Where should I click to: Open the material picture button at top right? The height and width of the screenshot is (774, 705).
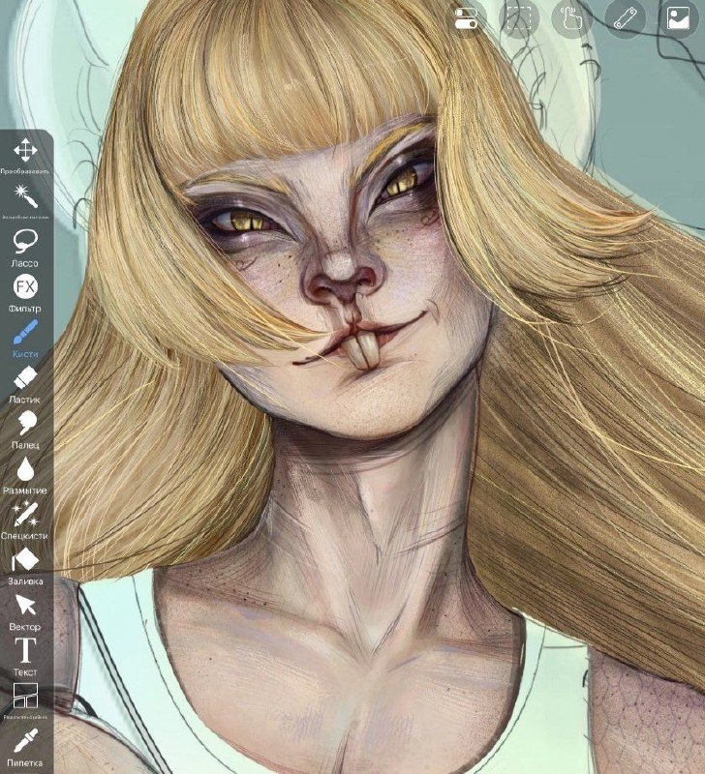(678, 18)
